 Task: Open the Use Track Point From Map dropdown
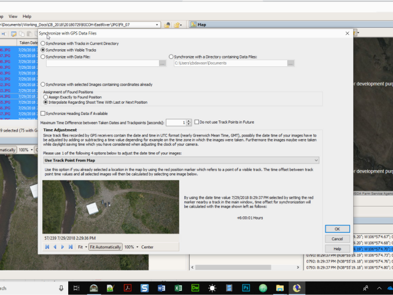click(x=181, y=160)
